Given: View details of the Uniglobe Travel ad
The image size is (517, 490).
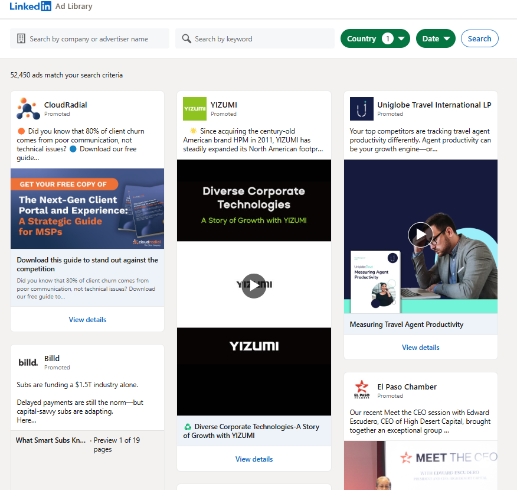Looking at the screenshot, I should 420,348.
